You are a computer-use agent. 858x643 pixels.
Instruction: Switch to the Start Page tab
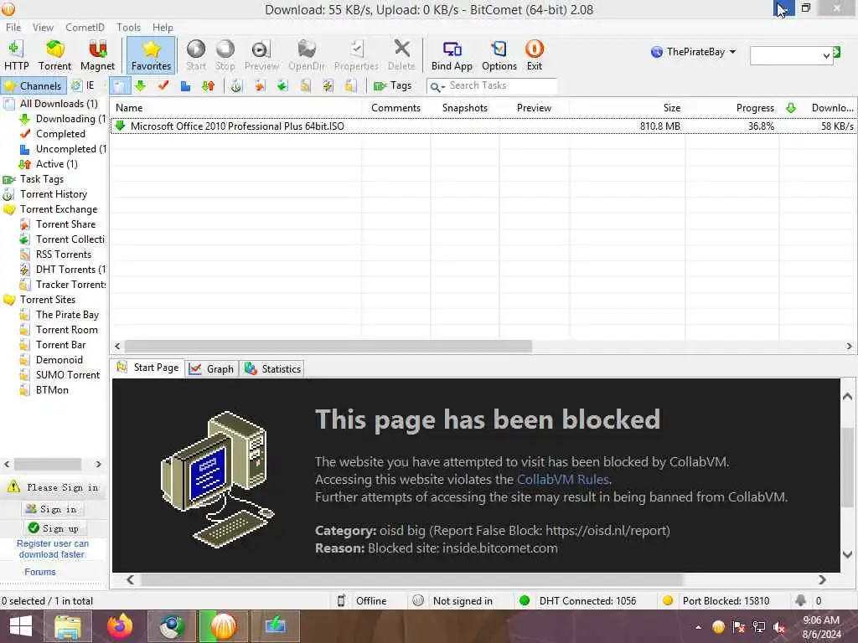[x=148, y=368]
